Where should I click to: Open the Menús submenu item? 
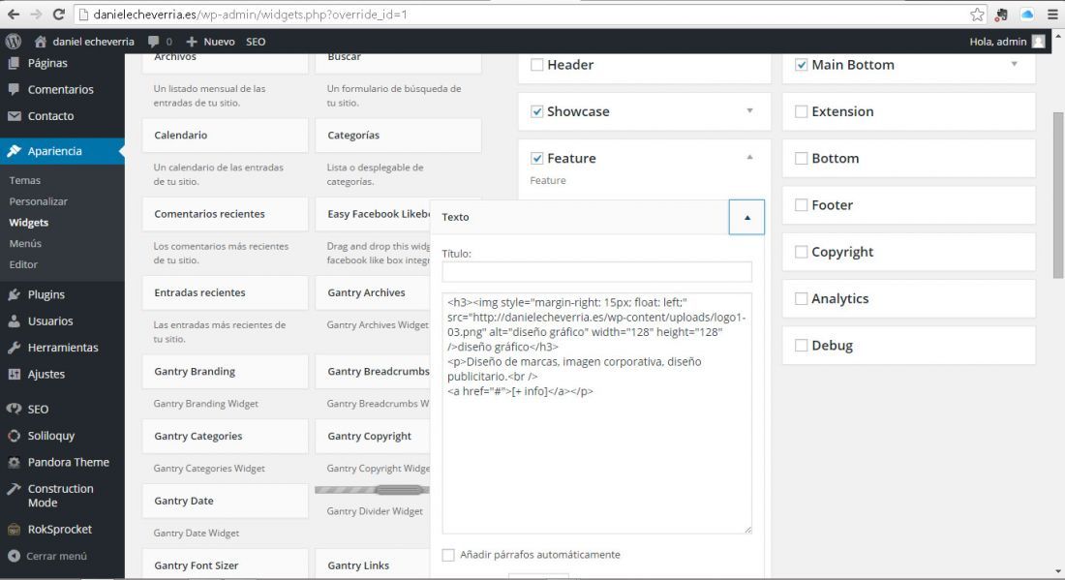[x=25, y=244]
